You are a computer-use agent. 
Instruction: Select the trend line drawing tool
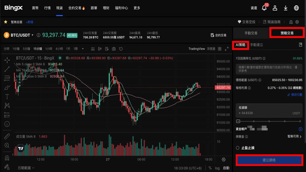pyautogui.click(x=7, y=69)
